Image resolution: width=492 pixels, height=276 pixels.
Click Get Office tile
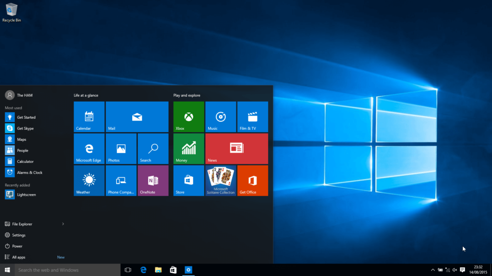(252, 181)
